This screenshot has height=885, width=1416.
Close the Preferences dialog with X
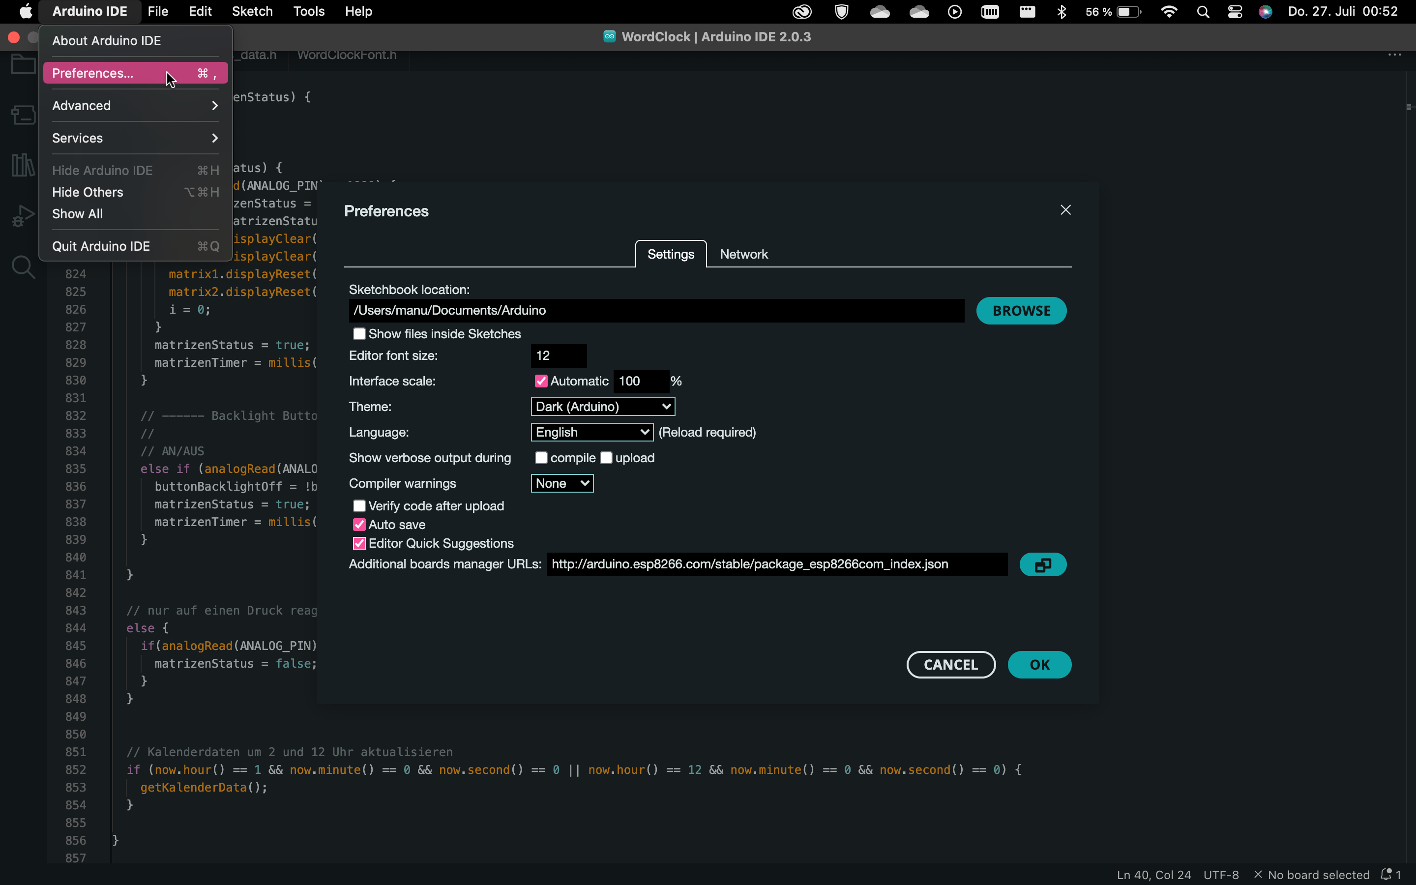pos(1065,210)
